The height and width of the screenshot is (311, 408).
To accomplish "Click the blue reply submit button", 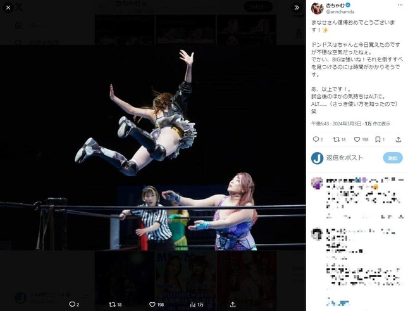I will click(393, 158).
